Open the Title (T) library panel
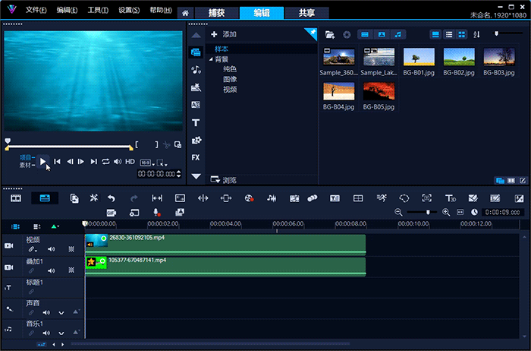The image size is (531, 351). pyautogui.click(x=196, y=122)
